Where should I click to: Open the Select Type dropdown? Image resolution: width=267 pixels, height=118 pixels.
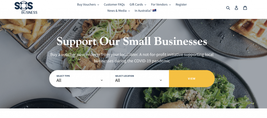(x=80, y=79)
